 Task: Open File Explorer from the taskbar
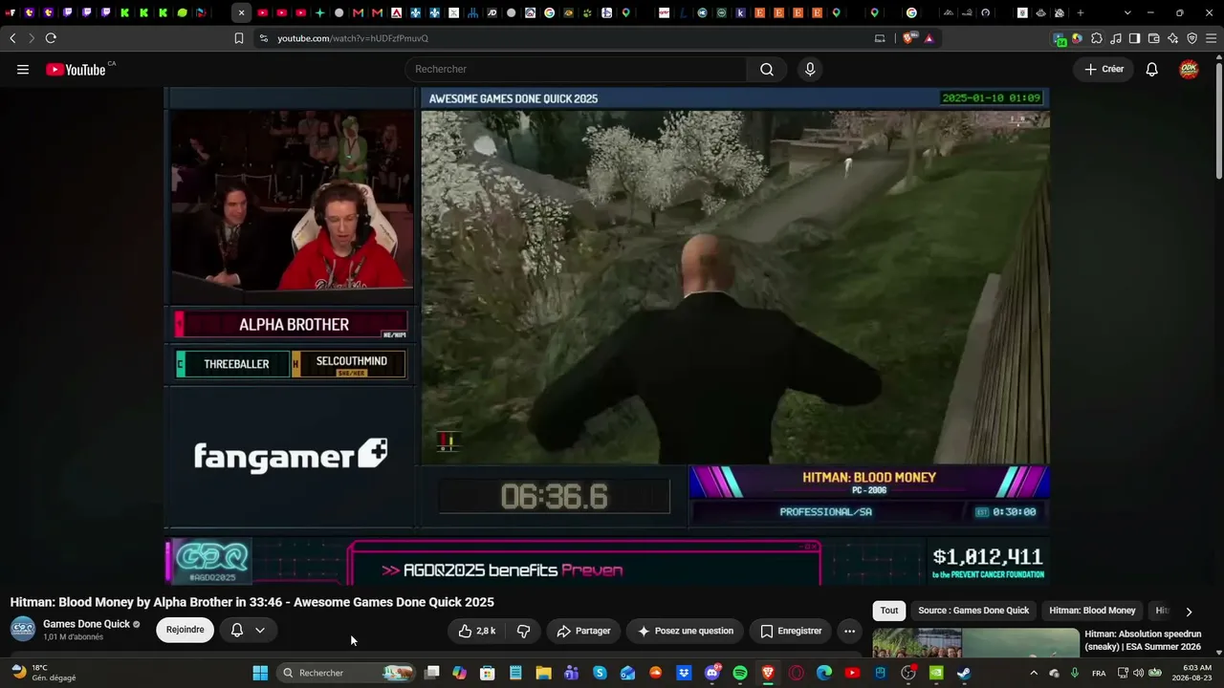[x=543, y=673]
